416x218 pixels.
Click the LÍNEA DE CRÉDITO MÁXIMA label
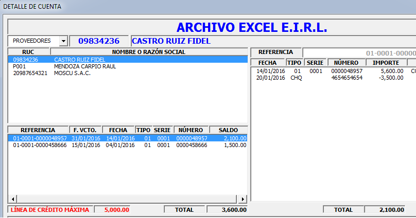coord(50,210)
